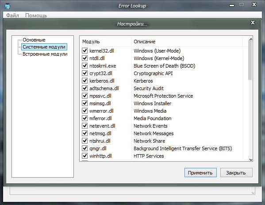The image size is (265, 205).
Task: Toggle the mferror.dll checkbox
Action: 84,118
